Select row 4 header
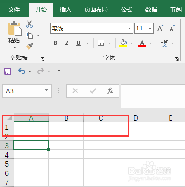Screen dimensions: 185x187 pos(7,155)
